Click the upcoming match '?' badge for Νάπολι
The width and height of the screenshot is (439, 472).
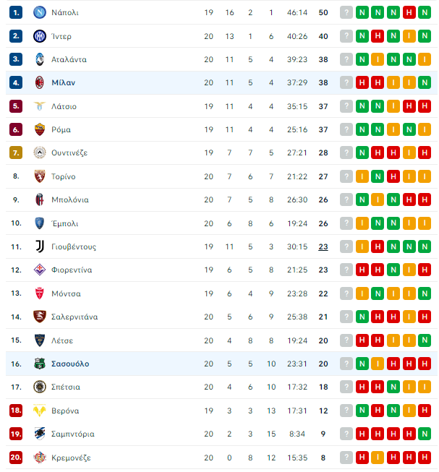(x=346, y=12)
